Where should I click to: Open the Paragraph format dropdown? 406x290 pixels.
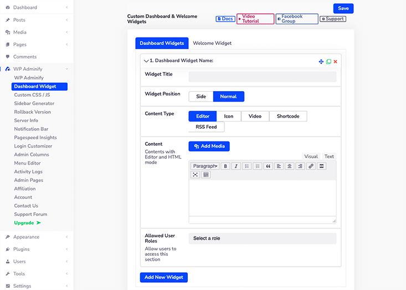205,166
